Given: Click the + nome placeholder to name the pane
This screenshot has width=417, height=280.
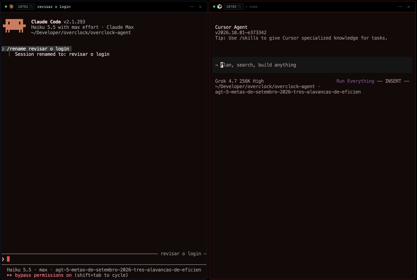Looking at the screenshot, I should click(252, 7).
